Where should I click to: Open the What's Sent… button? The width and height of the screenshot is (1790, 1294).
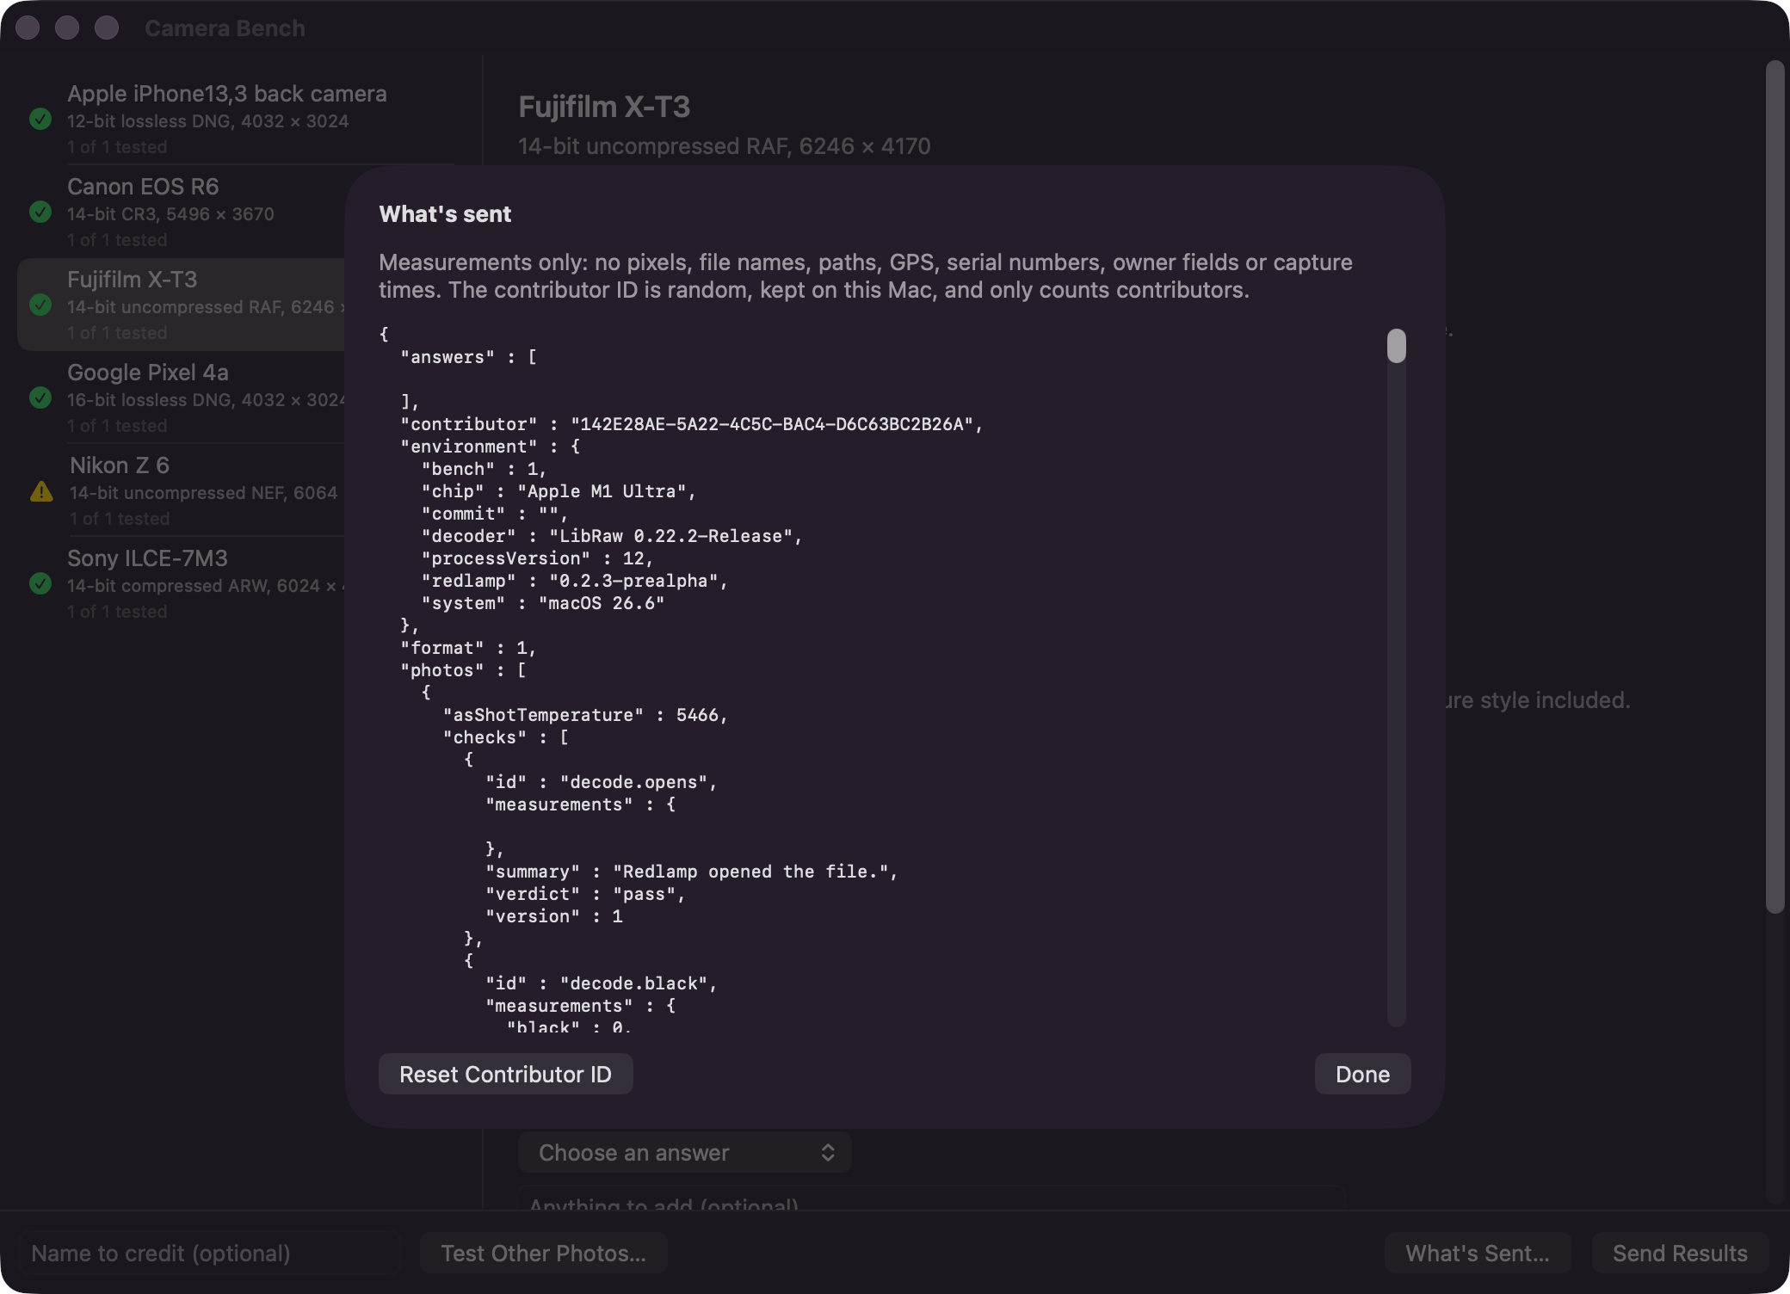[x=1477, y=1253]
